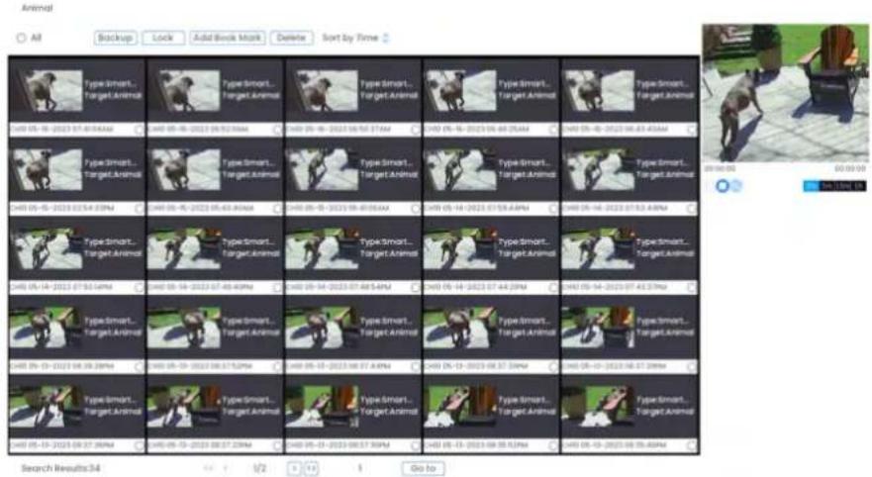Open the third clip thumbnail in fourth row
This screenshot has width=872, height=477.
pyautogui.click(x=323, y=327)
